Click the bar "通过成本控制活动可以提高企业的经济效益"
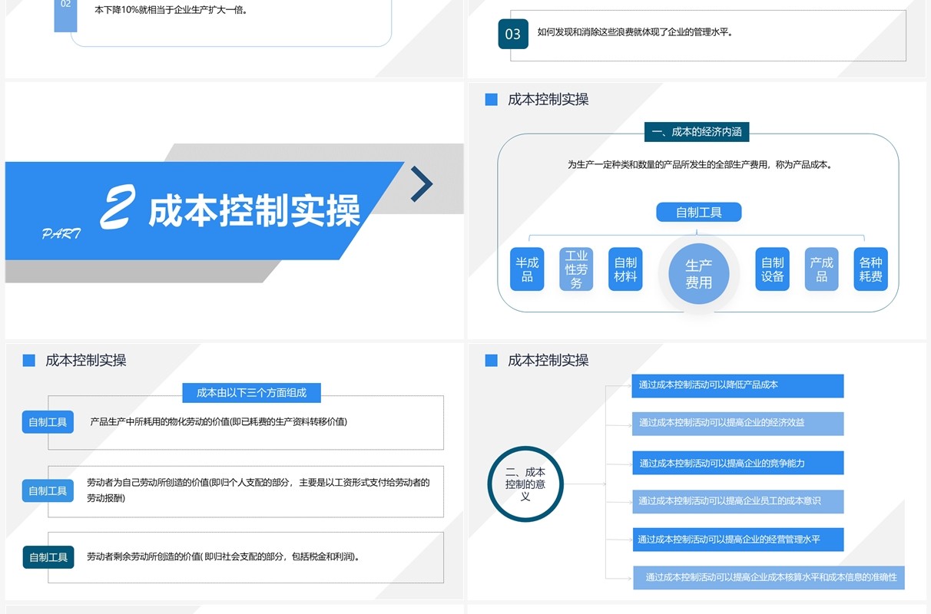Screen dimensions: 931x614 point(738,424)
